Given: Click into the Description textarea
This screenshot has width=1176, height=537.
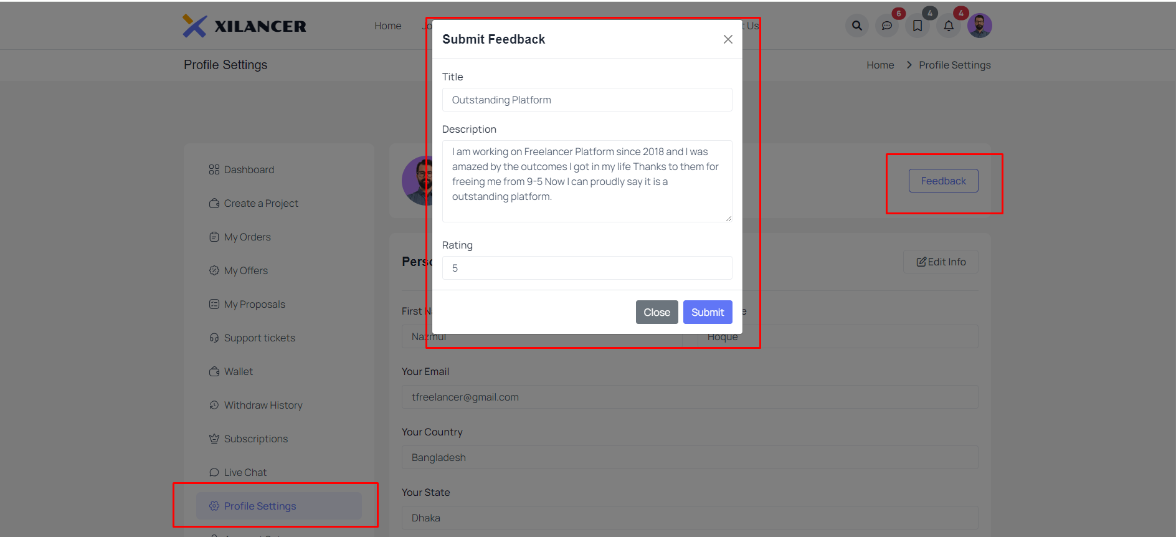Looking at the screenshot, I should pyautogui.click(x=587, y=181).
